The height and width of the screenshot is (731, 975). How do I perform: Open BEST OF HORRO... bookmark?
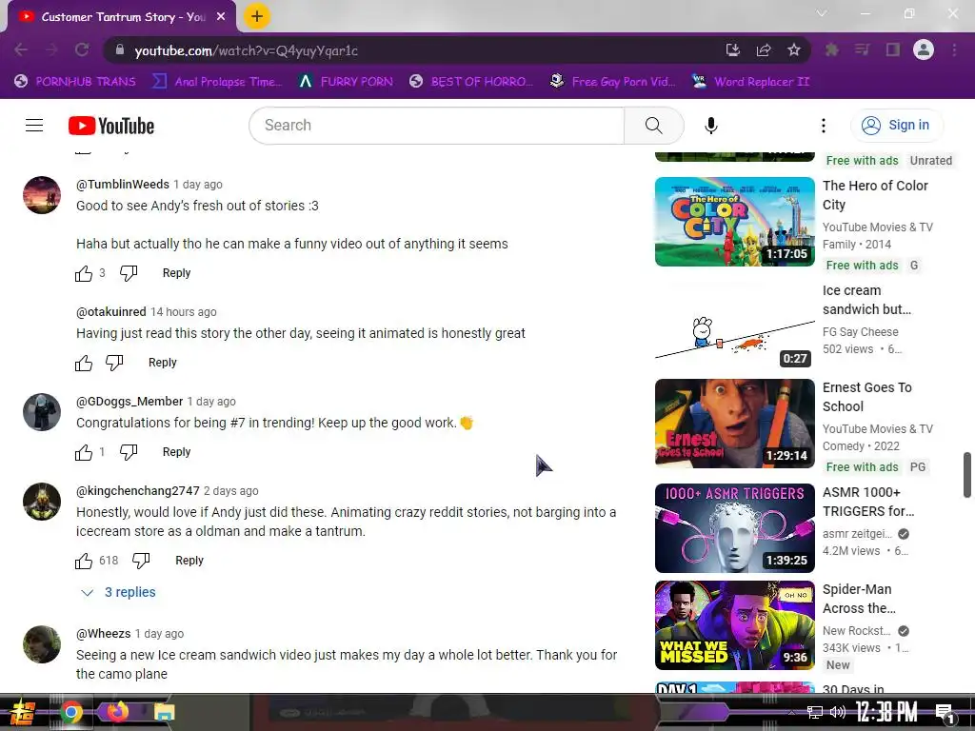471,82
